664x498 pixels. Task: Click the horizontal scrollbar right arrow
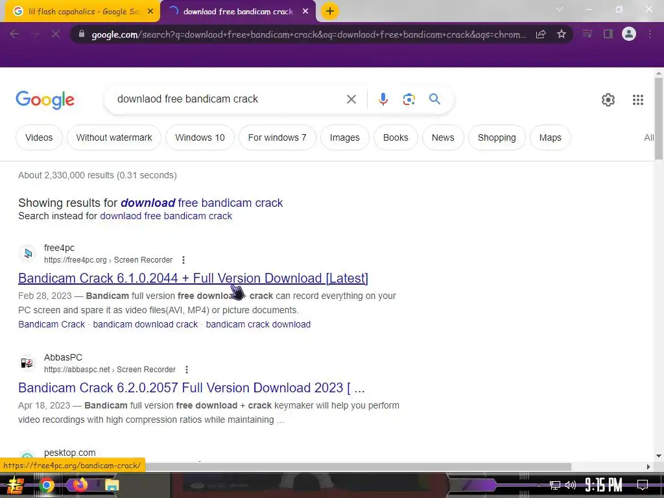click(648, 467)
